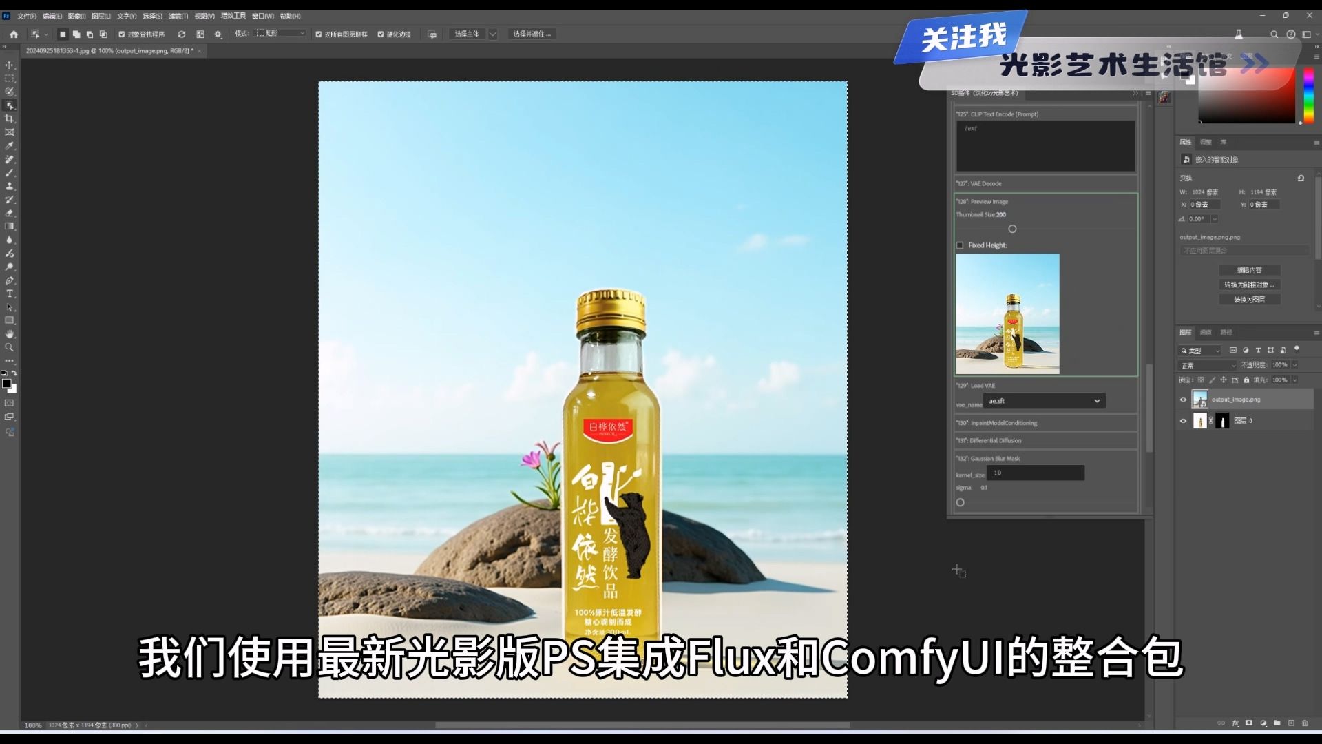Open the 滤镜(T) menu
1322x744 pixels.
178,16
